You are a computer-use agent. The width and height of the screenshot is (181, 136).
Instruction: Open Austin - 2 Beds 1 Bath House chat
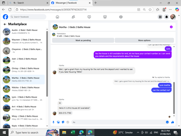(23, 32)
